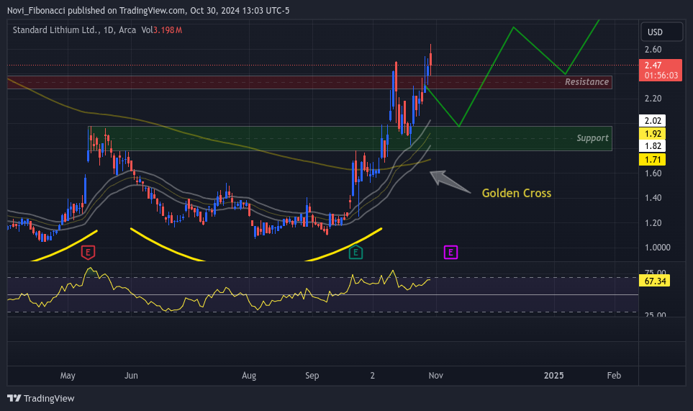Image resolution: width=693 pixels, height=411 pixels.
Task: Click the Jun date axis label
Action: 131,376
